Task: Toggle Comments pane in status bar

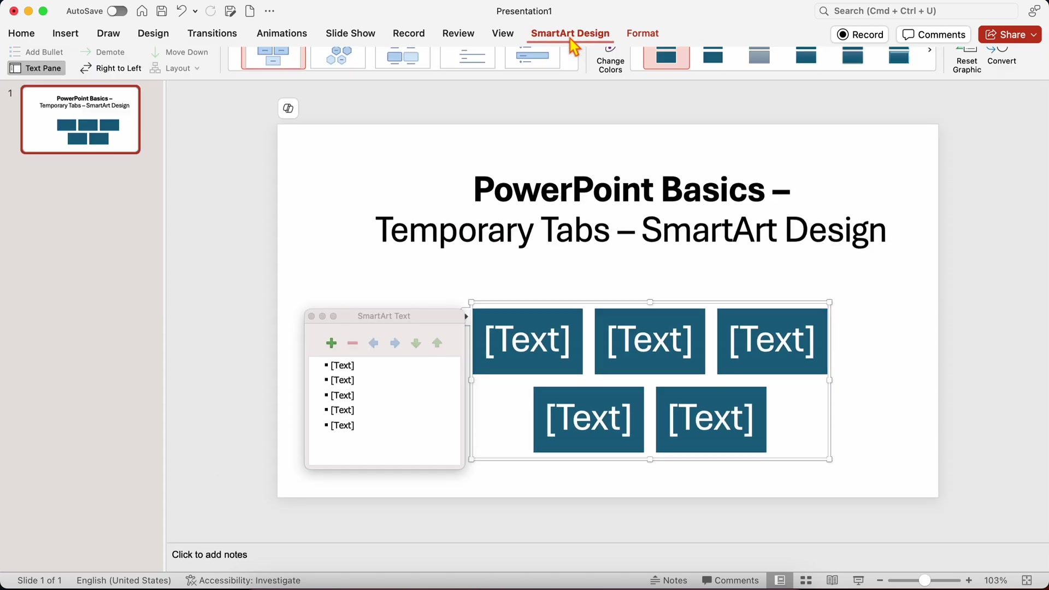Action: (730, 580)
